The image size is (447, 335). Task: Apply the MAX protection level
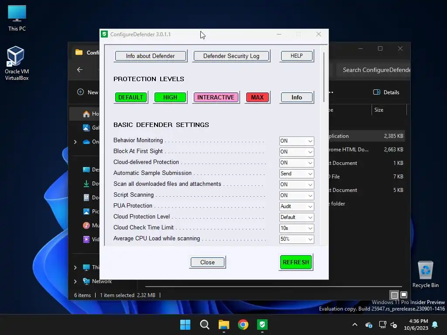click(x=257, y=97)
